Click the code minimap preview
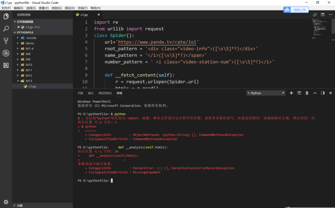The height and width of the screenshot is (208, 335). tap(320, 29)
